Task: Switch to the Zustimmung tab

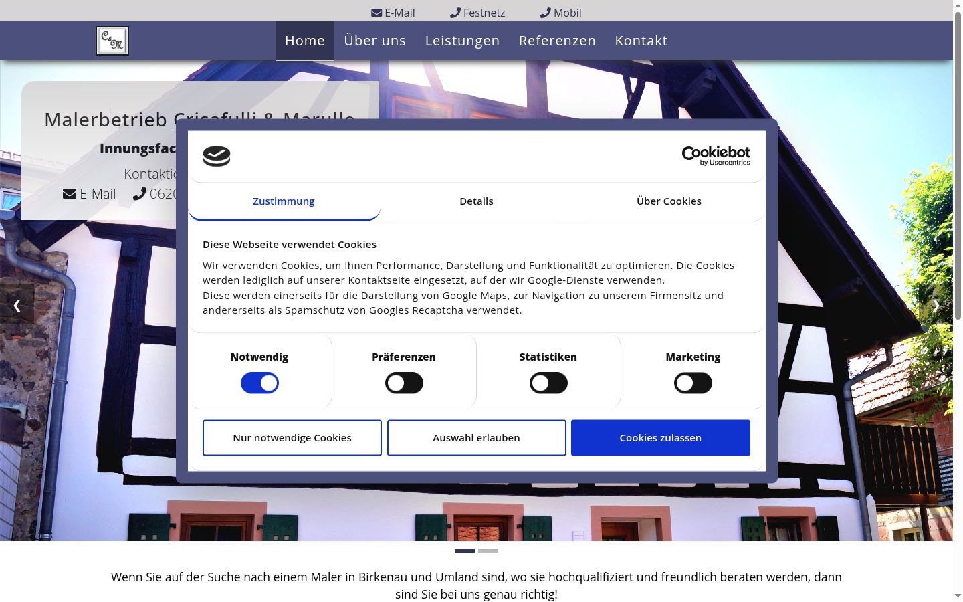Action: point(284,201)
